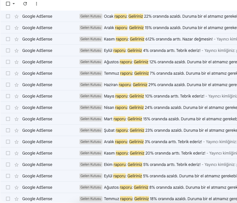Star the Temmuz raporu 18% email
This screenshot has width=237, height=203.
pyautogui.click(x=17, y=199)
